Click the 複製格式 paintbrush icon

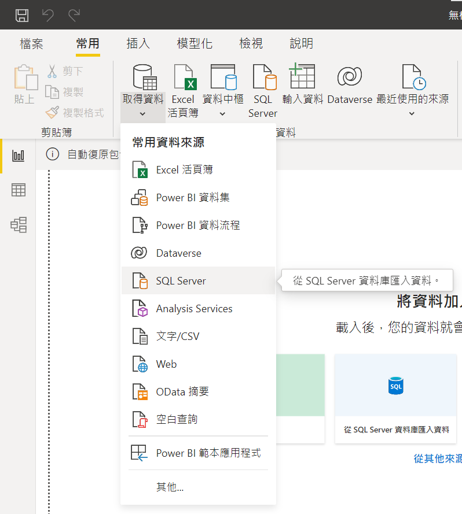click(52, 113)
